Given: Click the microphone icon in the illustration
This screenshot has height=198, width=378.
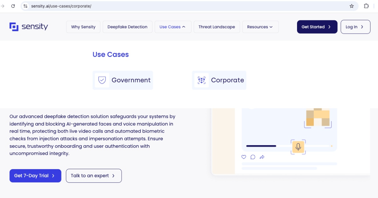Looking at the screenshot, I should (298, 146).
